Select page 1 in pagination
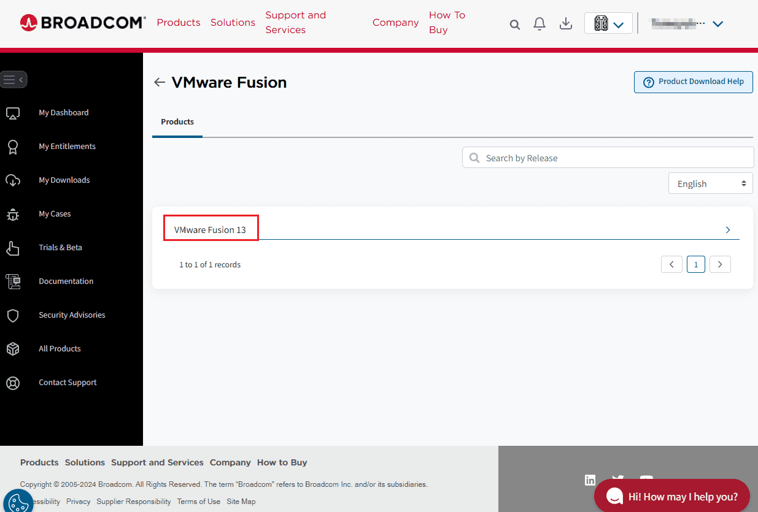Viewport: 758px width, 512px height. click(696, 264)
